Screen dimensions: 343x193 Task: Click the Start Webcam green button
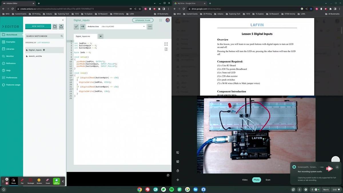click(57, 181)
